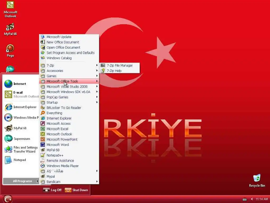Open Windows Media Player in All Programs list
Image resolution: width=270 pixels, height=203 pixels.
tap(69, 166)
